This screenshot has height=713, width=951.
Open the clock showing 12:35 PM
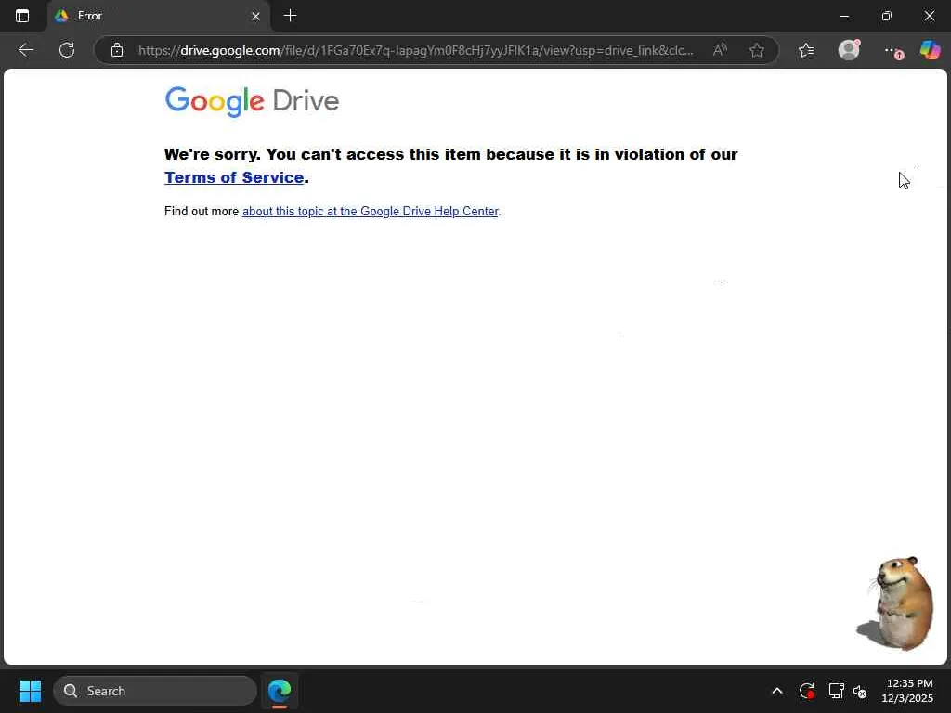[x=908, y=691]
